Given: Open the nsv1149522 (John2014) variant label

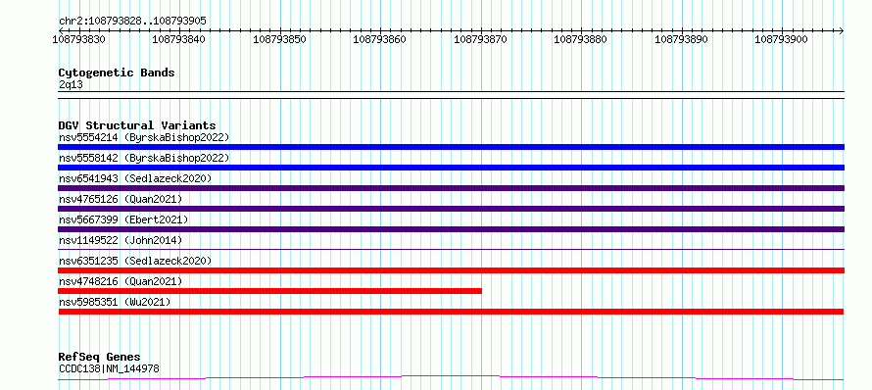Looking at the screenshot, I should coord(121,240).
